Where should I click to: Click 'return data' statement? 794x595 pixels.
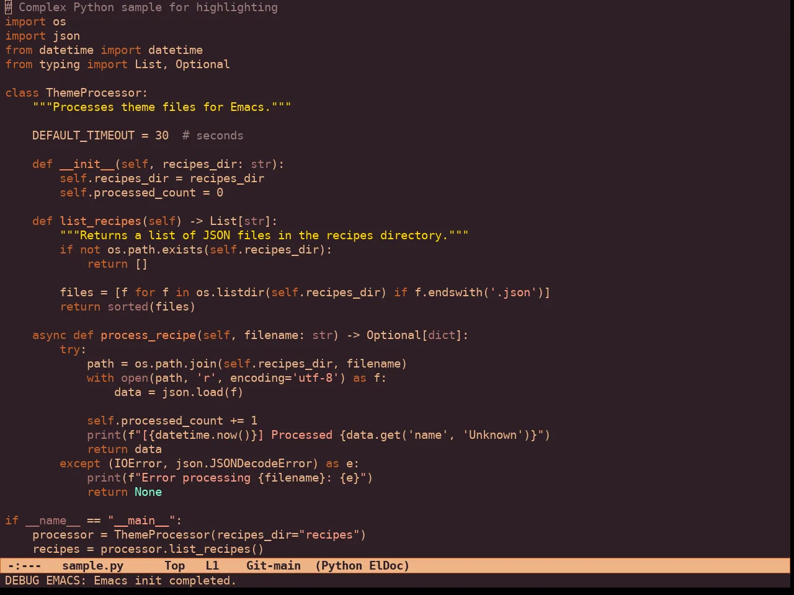[124, 449]
